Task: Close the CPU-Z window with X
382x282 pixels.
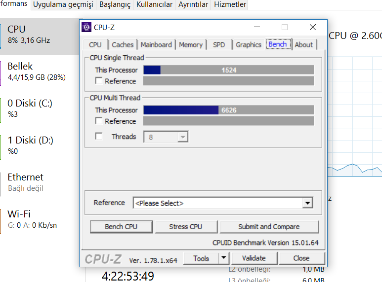Action: pos(313,27)
